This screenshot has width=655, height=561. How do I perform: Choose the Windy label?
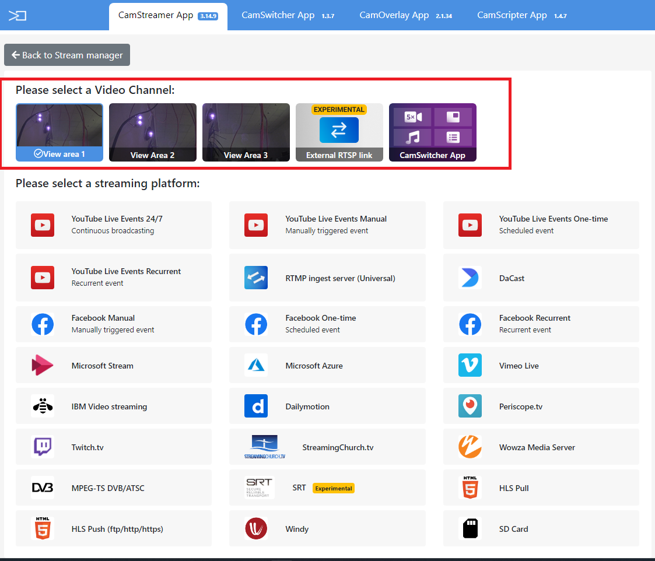click(297, 529)
